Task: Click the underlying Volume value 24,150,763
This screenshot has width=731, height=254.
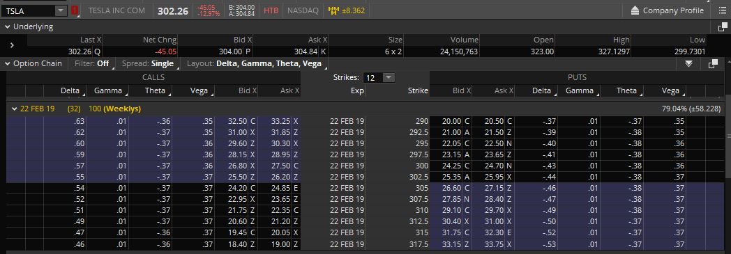Action: 459,51
